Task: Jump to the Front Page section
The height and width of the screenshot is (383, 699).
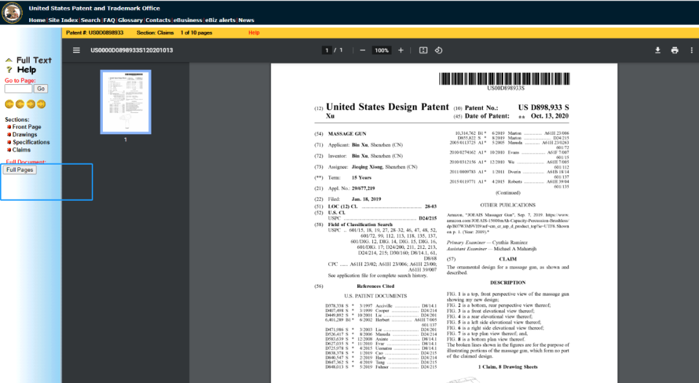Action: (x=27, y=127)
